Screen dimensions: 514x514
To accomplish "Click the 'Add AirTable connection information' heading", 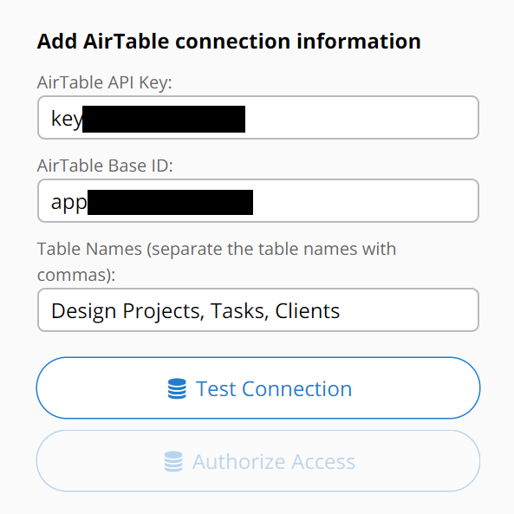I will click(x=229, y=42).
